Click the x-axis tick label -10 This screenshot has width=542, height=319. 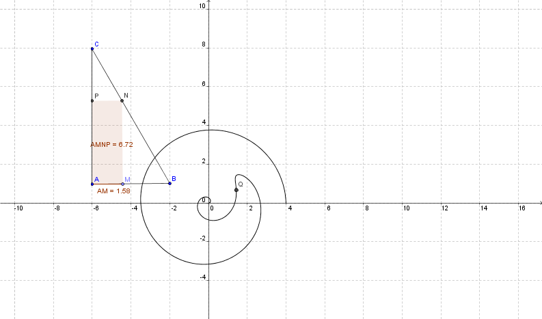18,208
